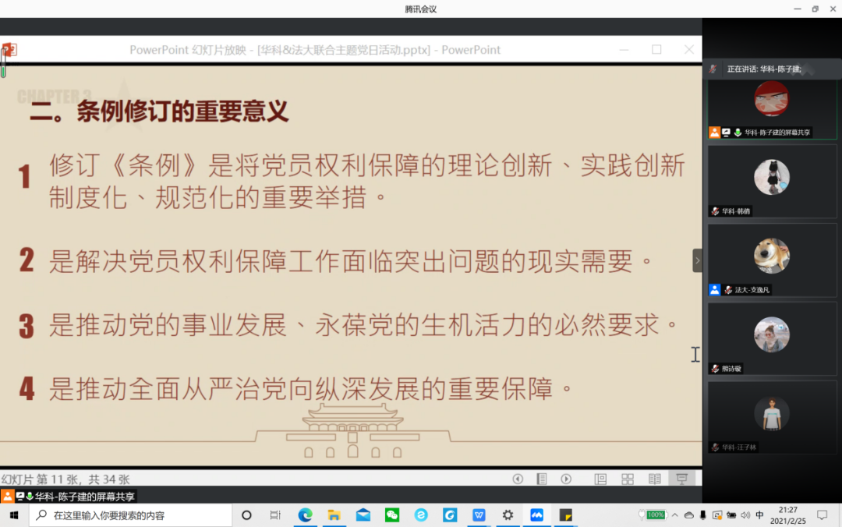
Task: Toggle system volume icon in the tray
Action: click(745, 515)
